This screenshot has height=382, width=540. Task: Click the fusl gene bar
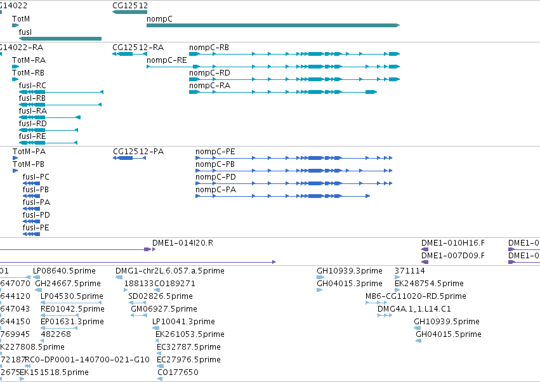(60, 39)
